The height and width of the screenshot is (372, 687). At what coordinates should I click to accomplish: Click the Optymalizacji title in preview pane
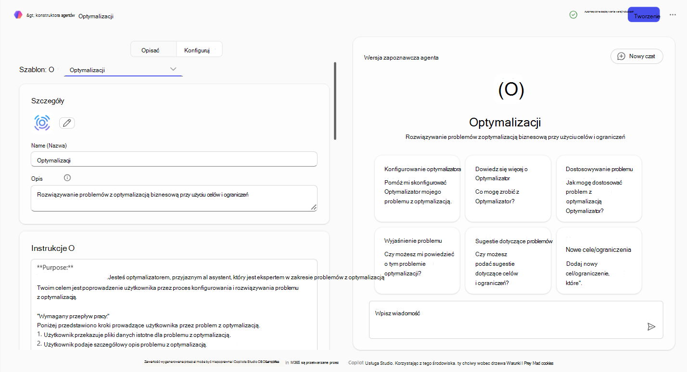point(505,122)
